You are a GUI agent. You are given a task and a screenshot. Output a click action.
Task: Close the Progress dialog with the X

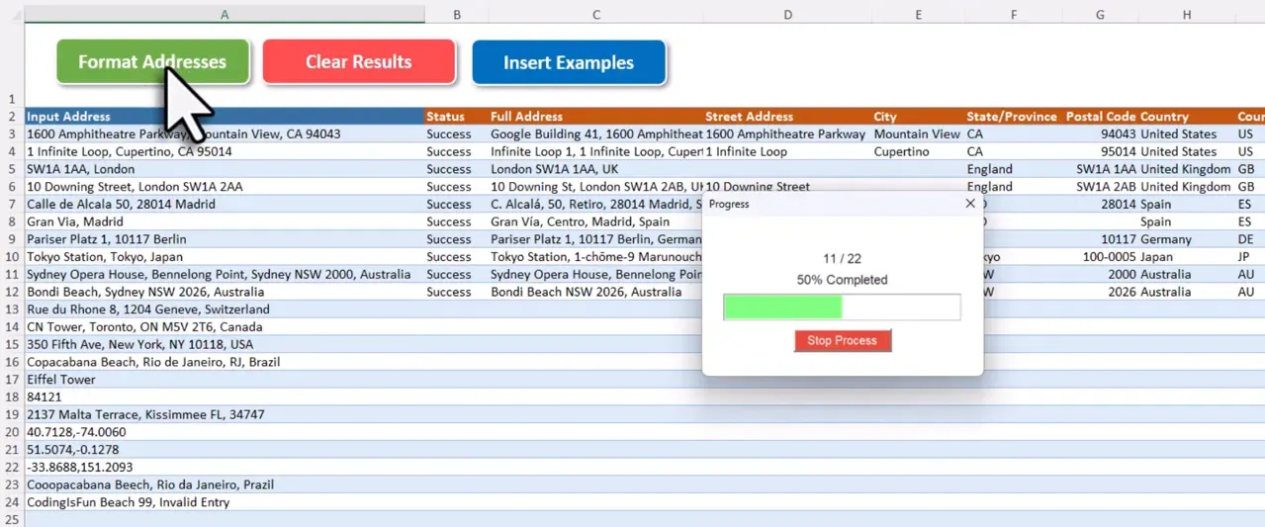(970, 204)
